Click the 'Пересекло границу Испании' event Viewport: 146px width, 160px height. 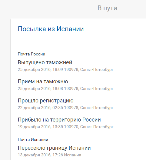click(54, 148)
